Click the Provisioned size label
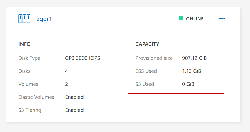Screen dimensions: 250x132 154,58
